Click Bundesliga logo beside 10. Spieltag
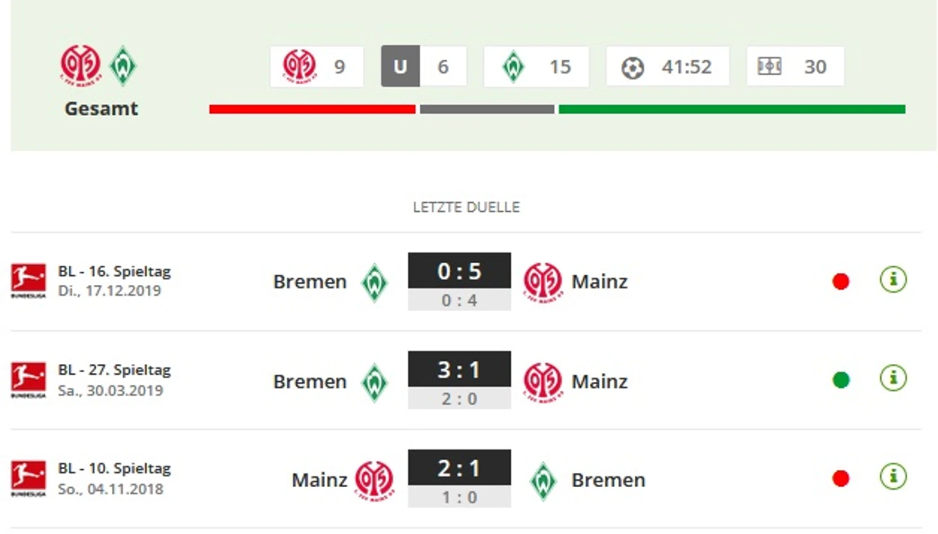 (28, 478)
